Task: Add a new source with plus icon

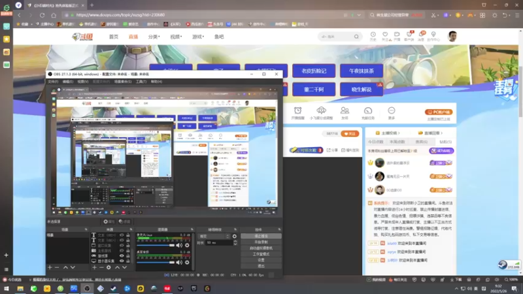Action: tap(94, 267)
